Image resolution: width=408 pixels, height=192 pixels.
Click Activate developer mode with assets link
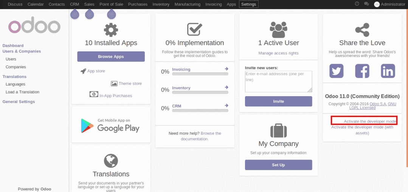[x=362, y=130]
